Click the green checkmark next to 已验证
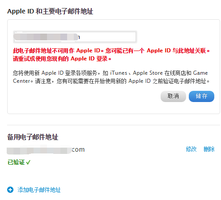This screenshot has height=200, width=221. 28,162
